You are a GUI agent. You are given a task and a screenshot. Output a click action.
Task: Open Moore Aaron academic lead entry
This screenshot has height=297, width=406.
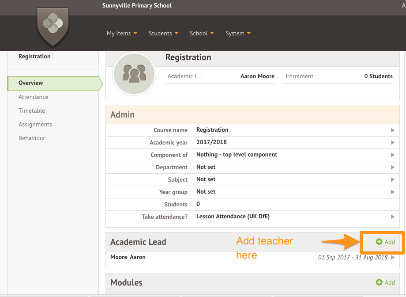128,257
